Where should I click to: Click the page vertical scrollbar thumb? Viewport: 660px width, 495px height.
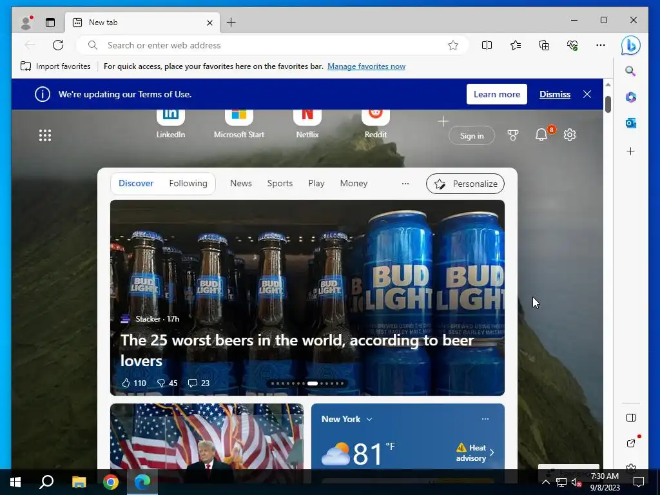608,104
